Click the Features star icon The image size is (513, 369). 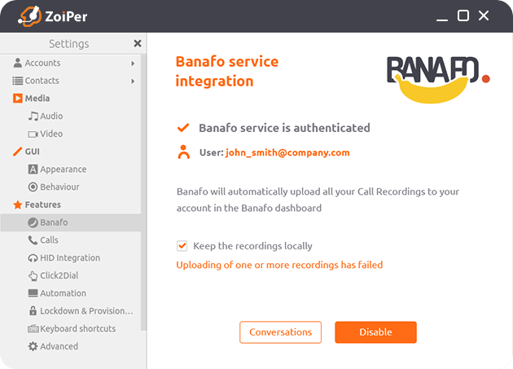[x=18, y=204]
